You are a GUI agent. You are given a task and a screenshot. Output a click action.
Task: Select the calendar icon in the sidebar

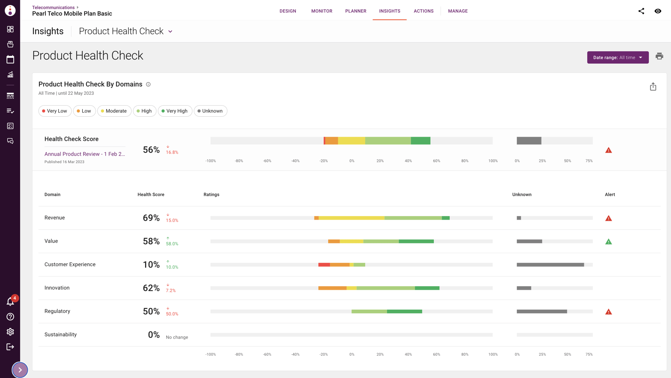tap(10, 59)
